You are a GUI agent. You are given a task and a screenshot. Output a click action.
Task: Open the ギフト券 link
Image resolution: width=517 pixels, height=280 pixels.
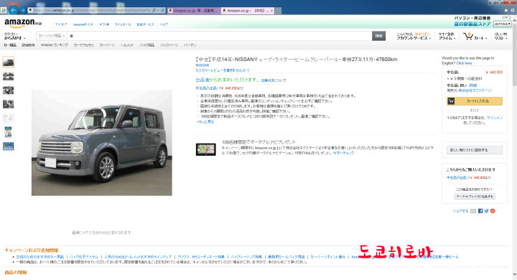(104, 24)
